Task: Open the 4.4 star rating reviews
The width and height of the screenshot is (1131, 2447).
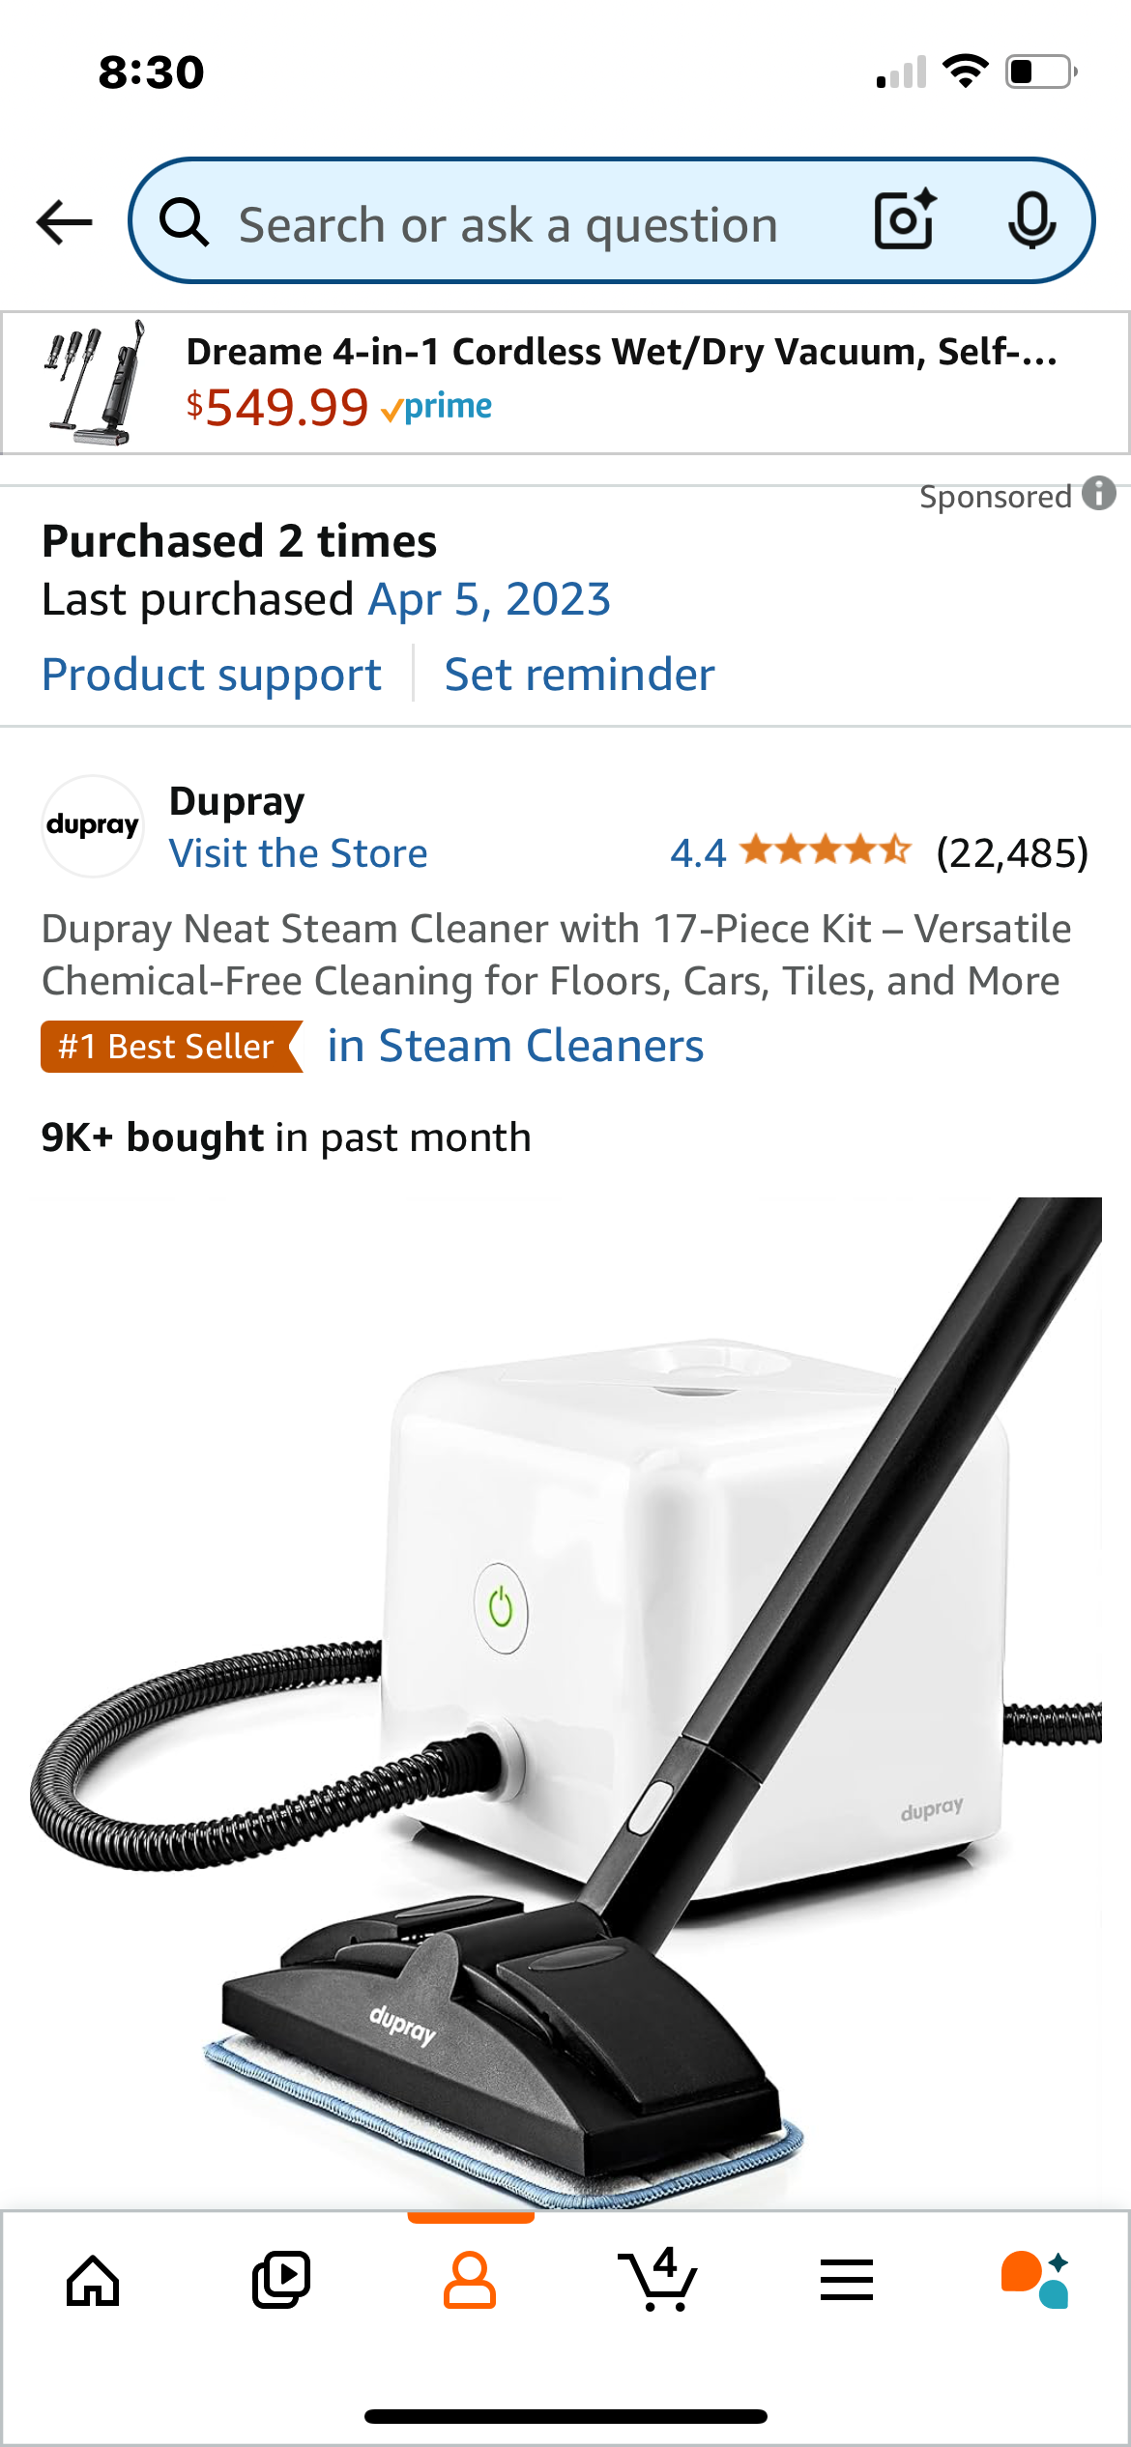Action: [880, 852]
